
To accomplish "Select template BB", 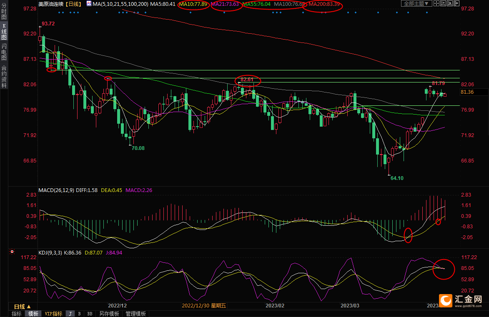I will 90,314.
